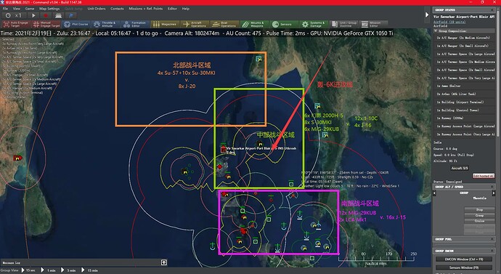Open Boat Operations
The image size is (501, 274).
click(224, 24)
